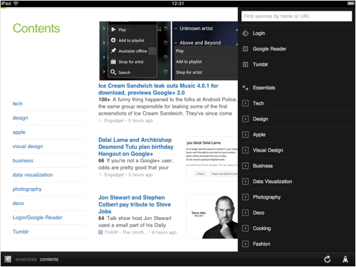
Task: Open 'apple' link in Contents
Action: [19, 132]
